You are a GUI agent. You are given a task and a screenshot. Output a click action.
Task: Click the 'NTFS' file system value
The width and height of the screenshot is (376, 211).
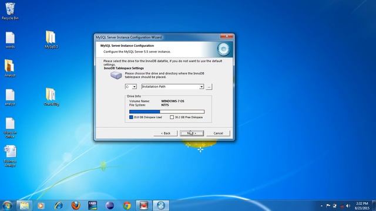(165, 105)
